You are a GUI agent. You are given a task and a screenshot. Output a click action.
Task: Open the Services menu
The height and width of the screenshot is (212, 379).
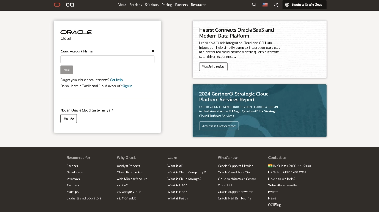coord(136,5)
